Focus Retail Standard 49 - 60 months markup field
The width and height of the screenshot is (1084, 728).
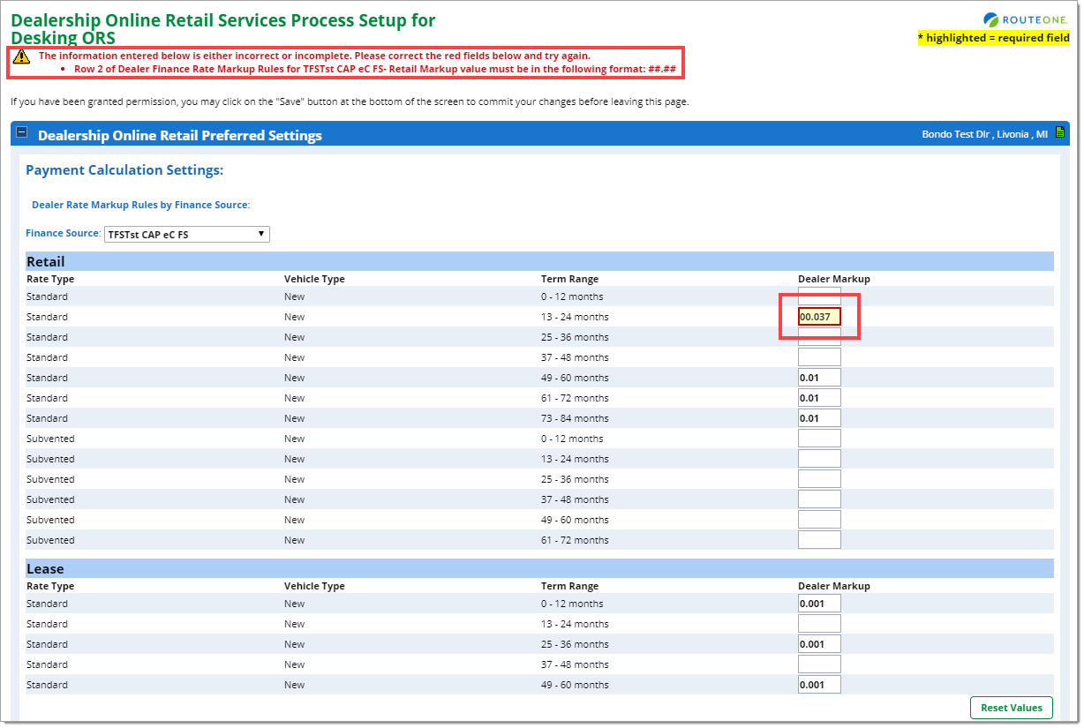tap(819, 378)
